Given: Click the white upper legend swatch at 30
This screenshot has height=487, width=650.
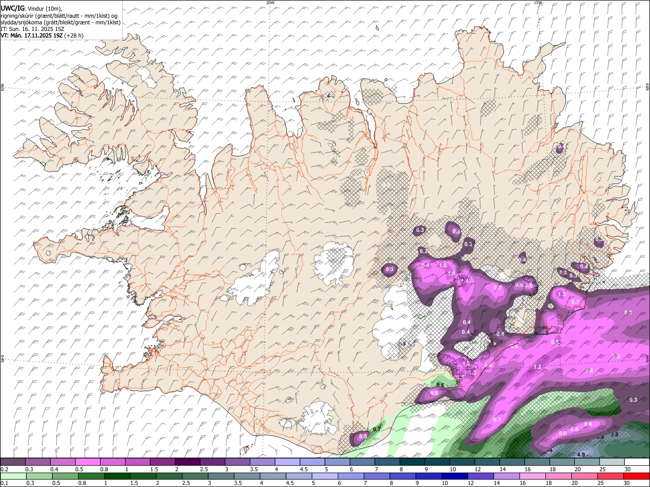Looking at the screenshot, I should tap(637, 462).
